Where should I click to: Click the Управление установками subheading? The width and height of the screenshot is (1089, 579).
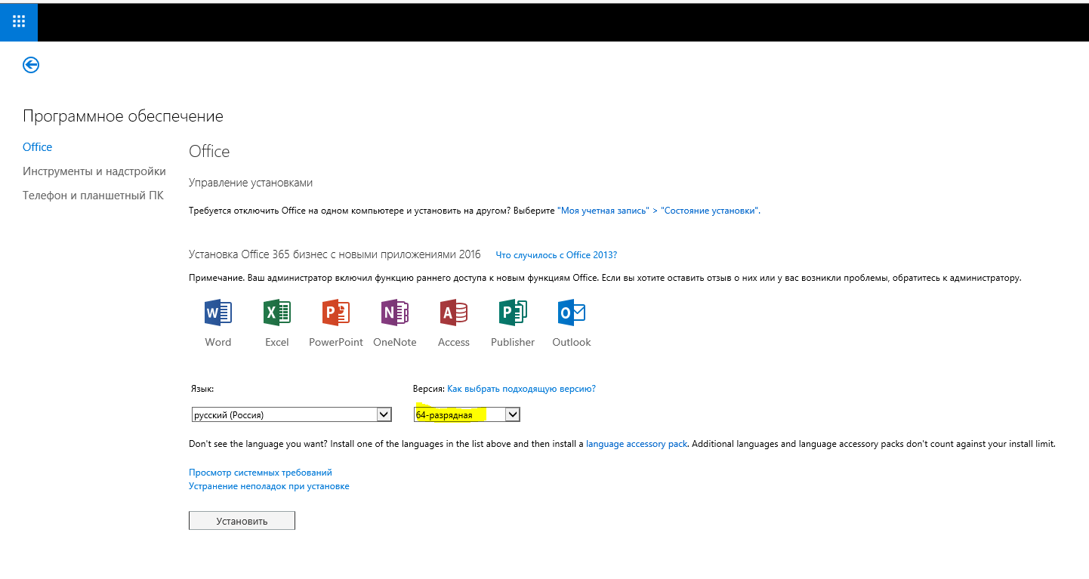[x=251, y=183]
